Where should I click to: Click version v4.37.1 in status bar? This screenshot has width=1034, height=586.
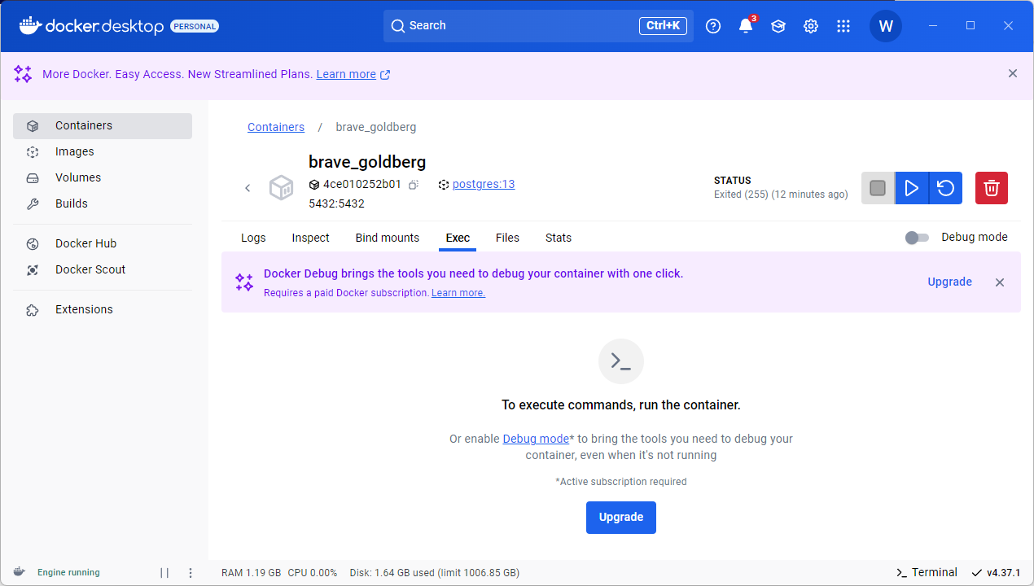coord(996,572)
